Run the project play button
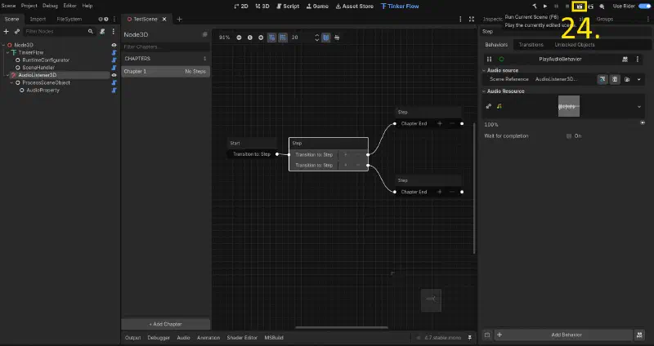This screenshot has height=346, width=654. [x=545, y=7]
